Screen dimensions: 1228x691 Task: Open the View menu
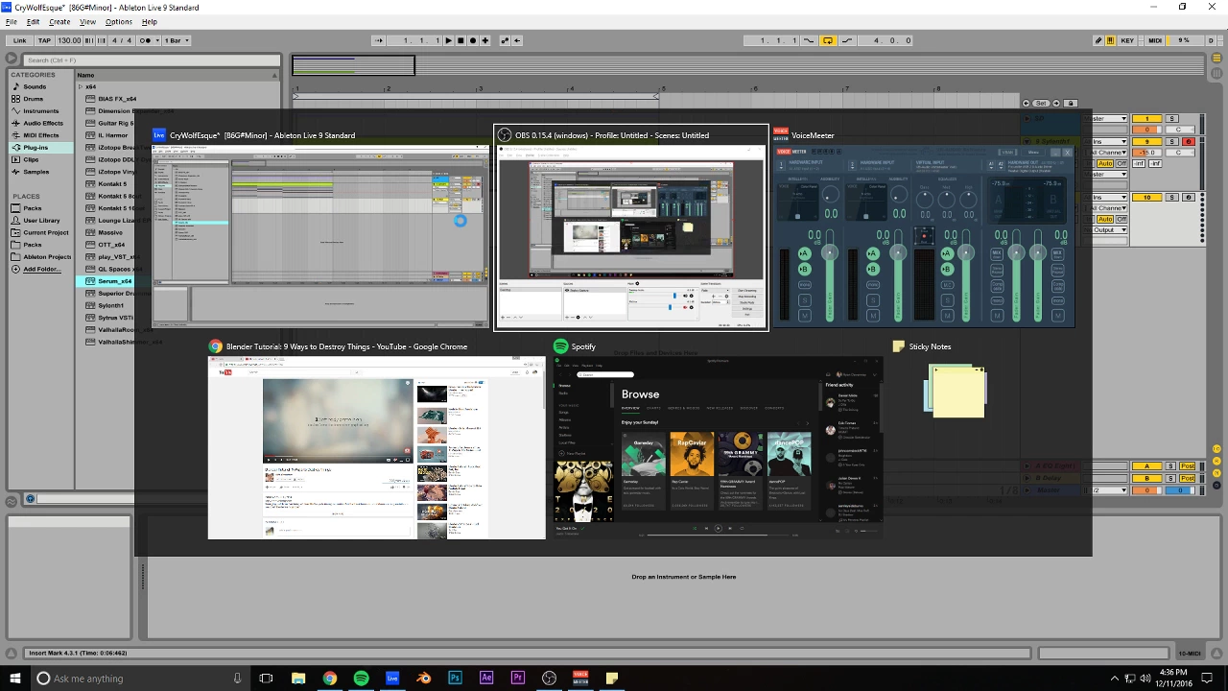[87, 21]
